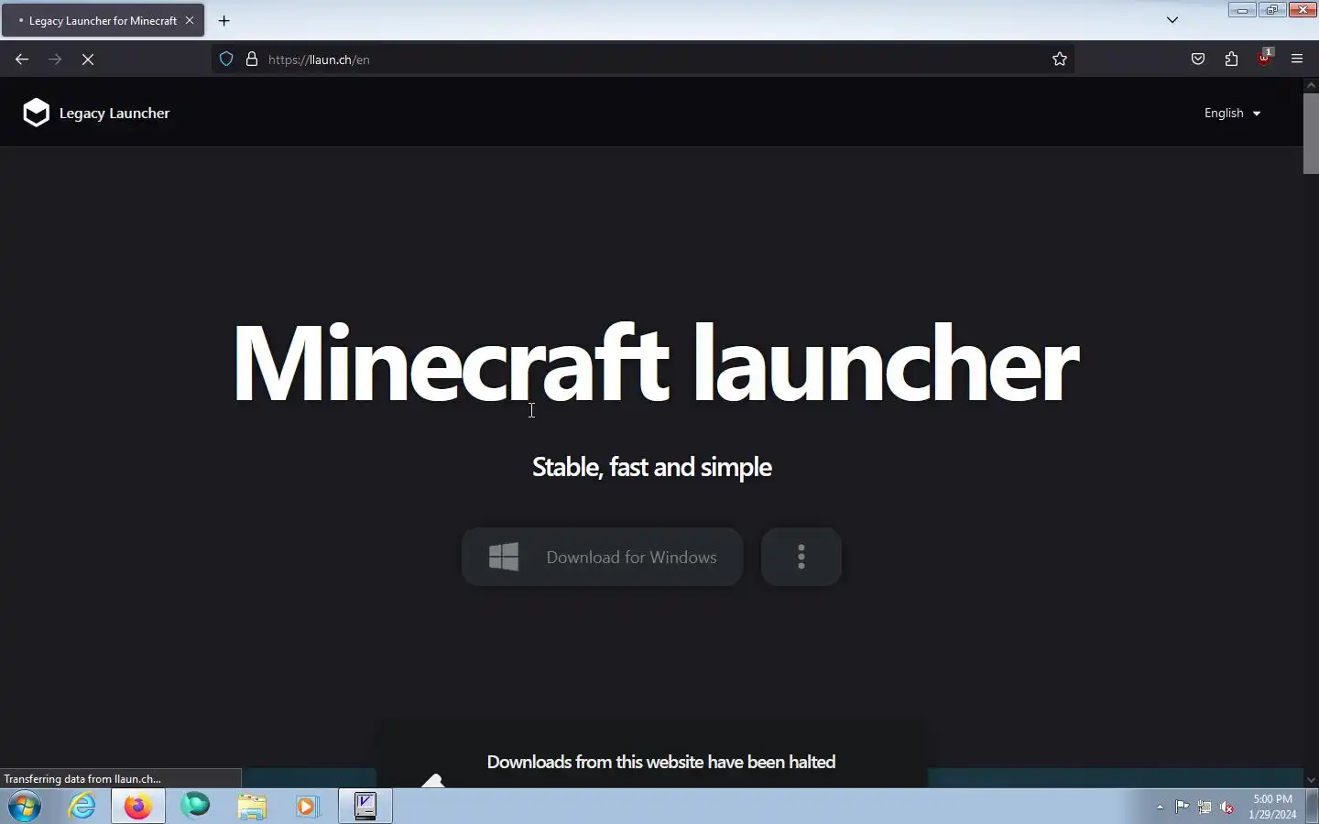Click the muted volume tray icon
This screenshot has height=824, width=1319.
(x=1227, y=808)
